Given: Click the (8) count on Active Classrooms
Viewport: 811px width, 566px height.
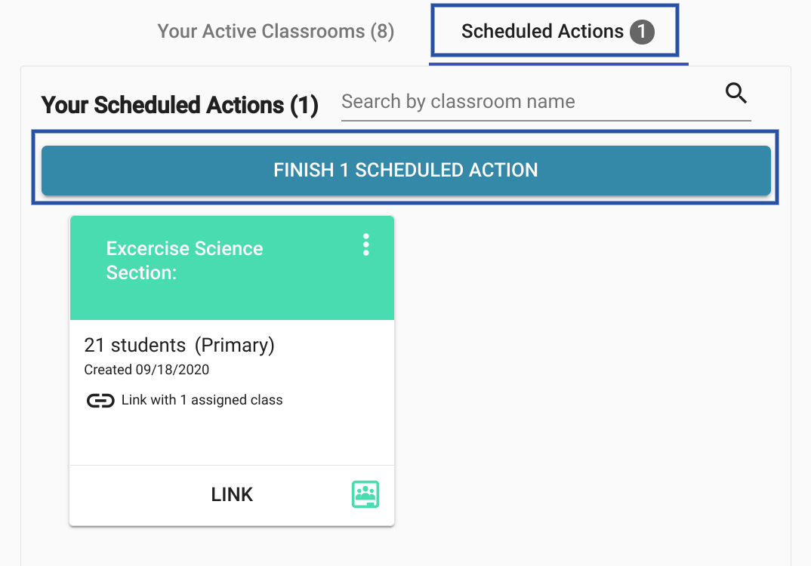Looking at the screenshot, I should 382,32.
